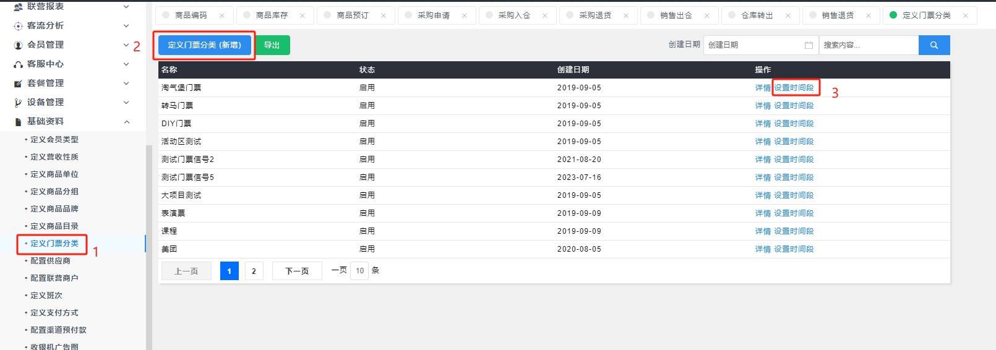Screen dimensions: 996x350
Task: Open 详情 for 表演票
Action: 763,213
